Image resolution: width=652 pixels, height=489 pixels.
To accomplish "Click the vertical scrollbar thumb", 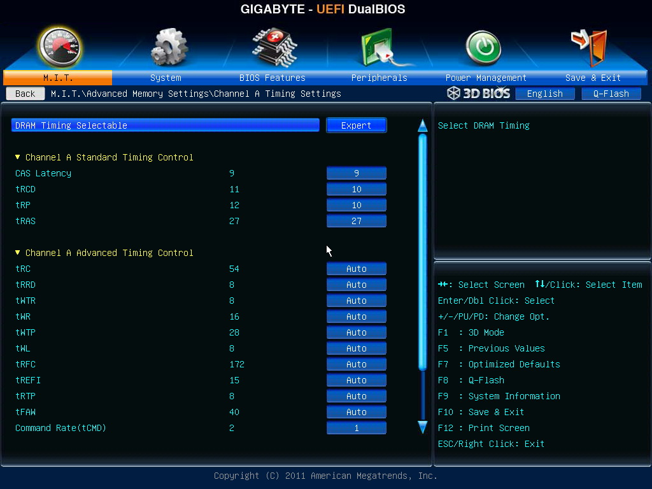I will [x=423, y=252].
